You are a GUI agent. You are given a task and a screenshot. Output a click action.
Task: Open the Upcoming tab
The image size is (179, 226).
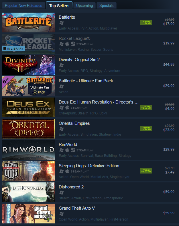[84, 6]
